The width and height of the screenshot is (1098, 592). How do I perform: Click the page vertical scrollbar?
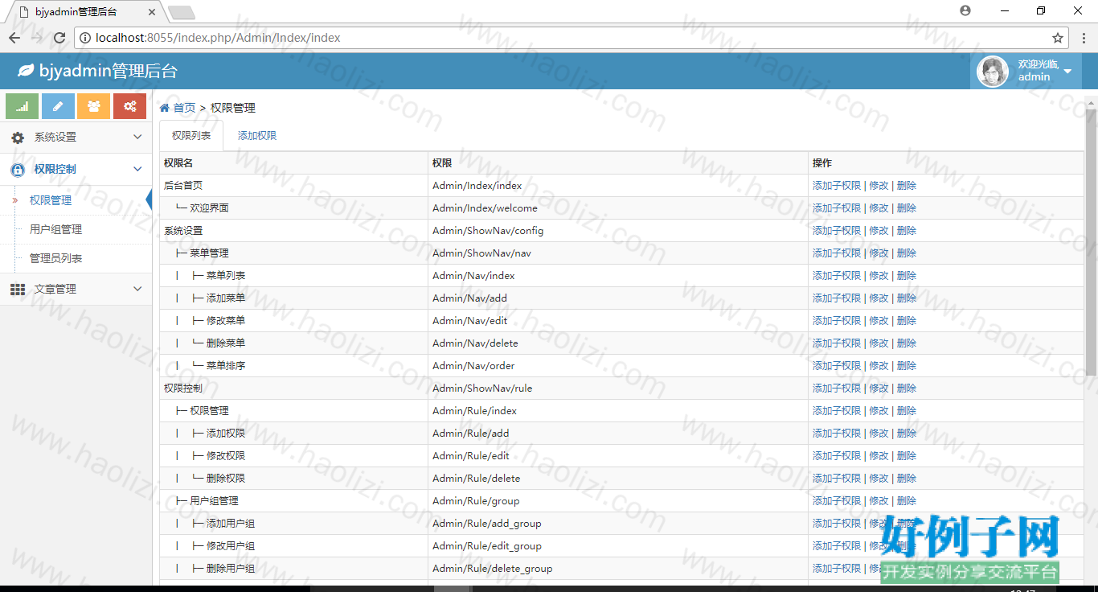tap(1091, 241)
